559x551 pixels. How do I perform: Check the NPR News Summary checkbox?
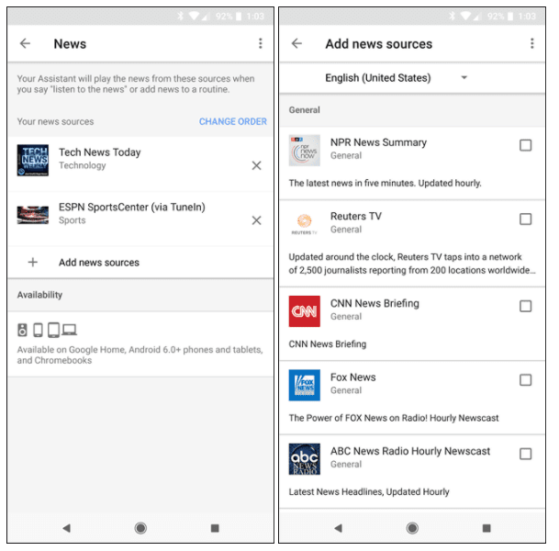[525, 145]
